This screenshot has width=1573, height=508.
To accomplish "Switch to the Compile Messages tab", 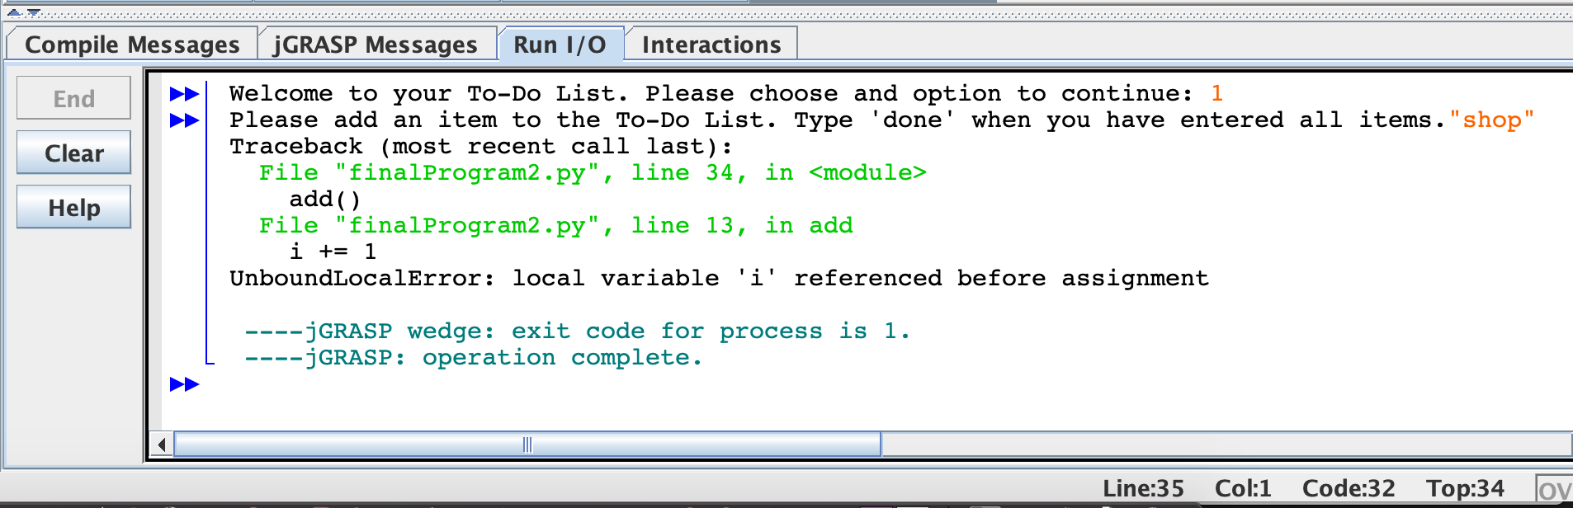I will pos(132,44).
